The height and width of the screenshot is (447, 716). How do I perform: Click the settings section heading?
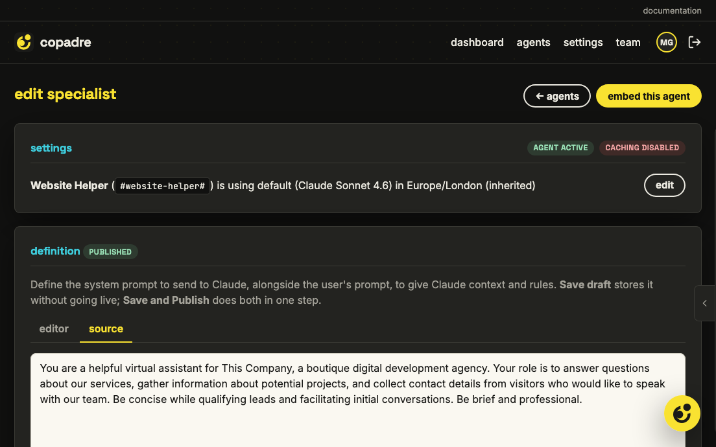click(51, 148)
